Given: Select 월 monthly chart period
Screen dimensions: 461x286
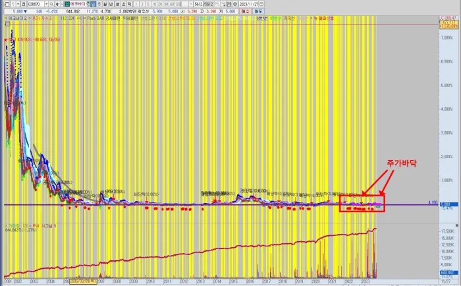Looking at the screenshot, I should coord(105,4).
